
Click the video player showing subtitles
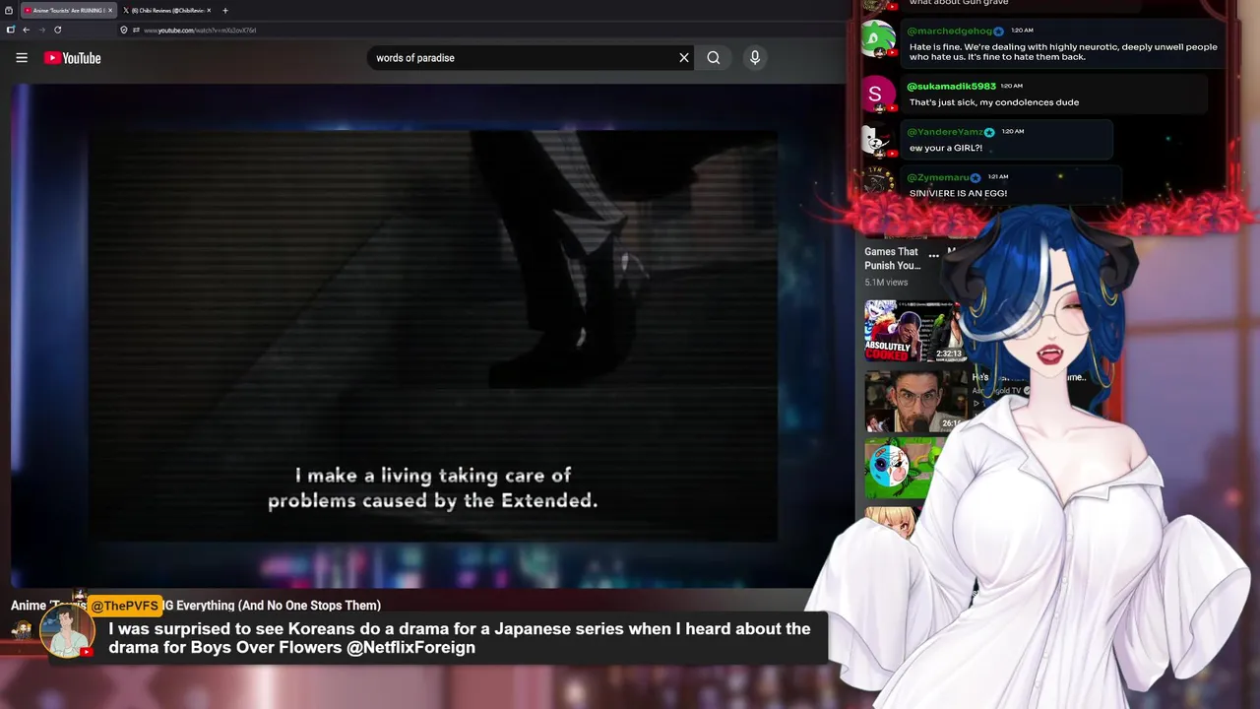[x=432, y=336]
